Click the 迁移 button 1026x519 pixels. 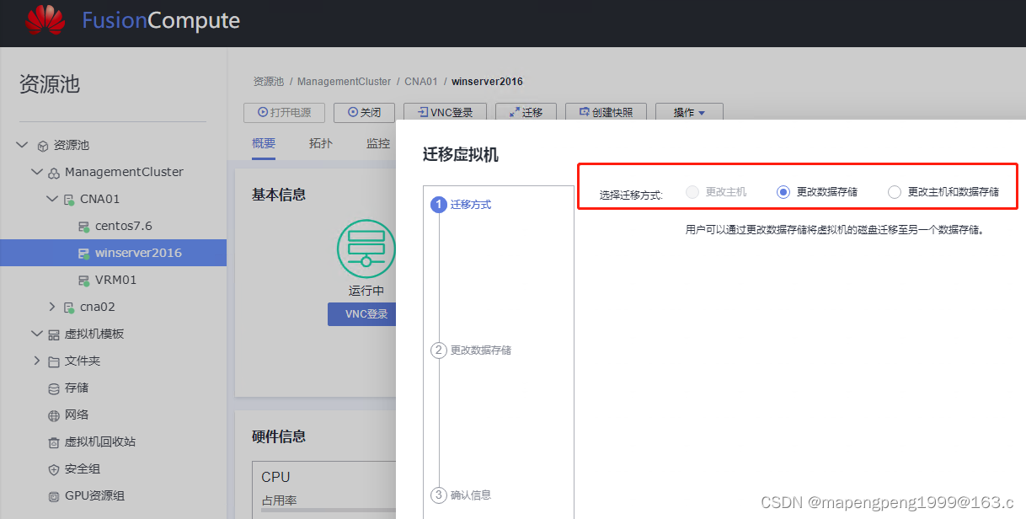(526, 112)
